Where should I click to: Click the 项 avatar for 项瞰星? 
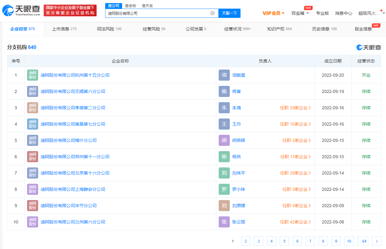tap(224, 75)
